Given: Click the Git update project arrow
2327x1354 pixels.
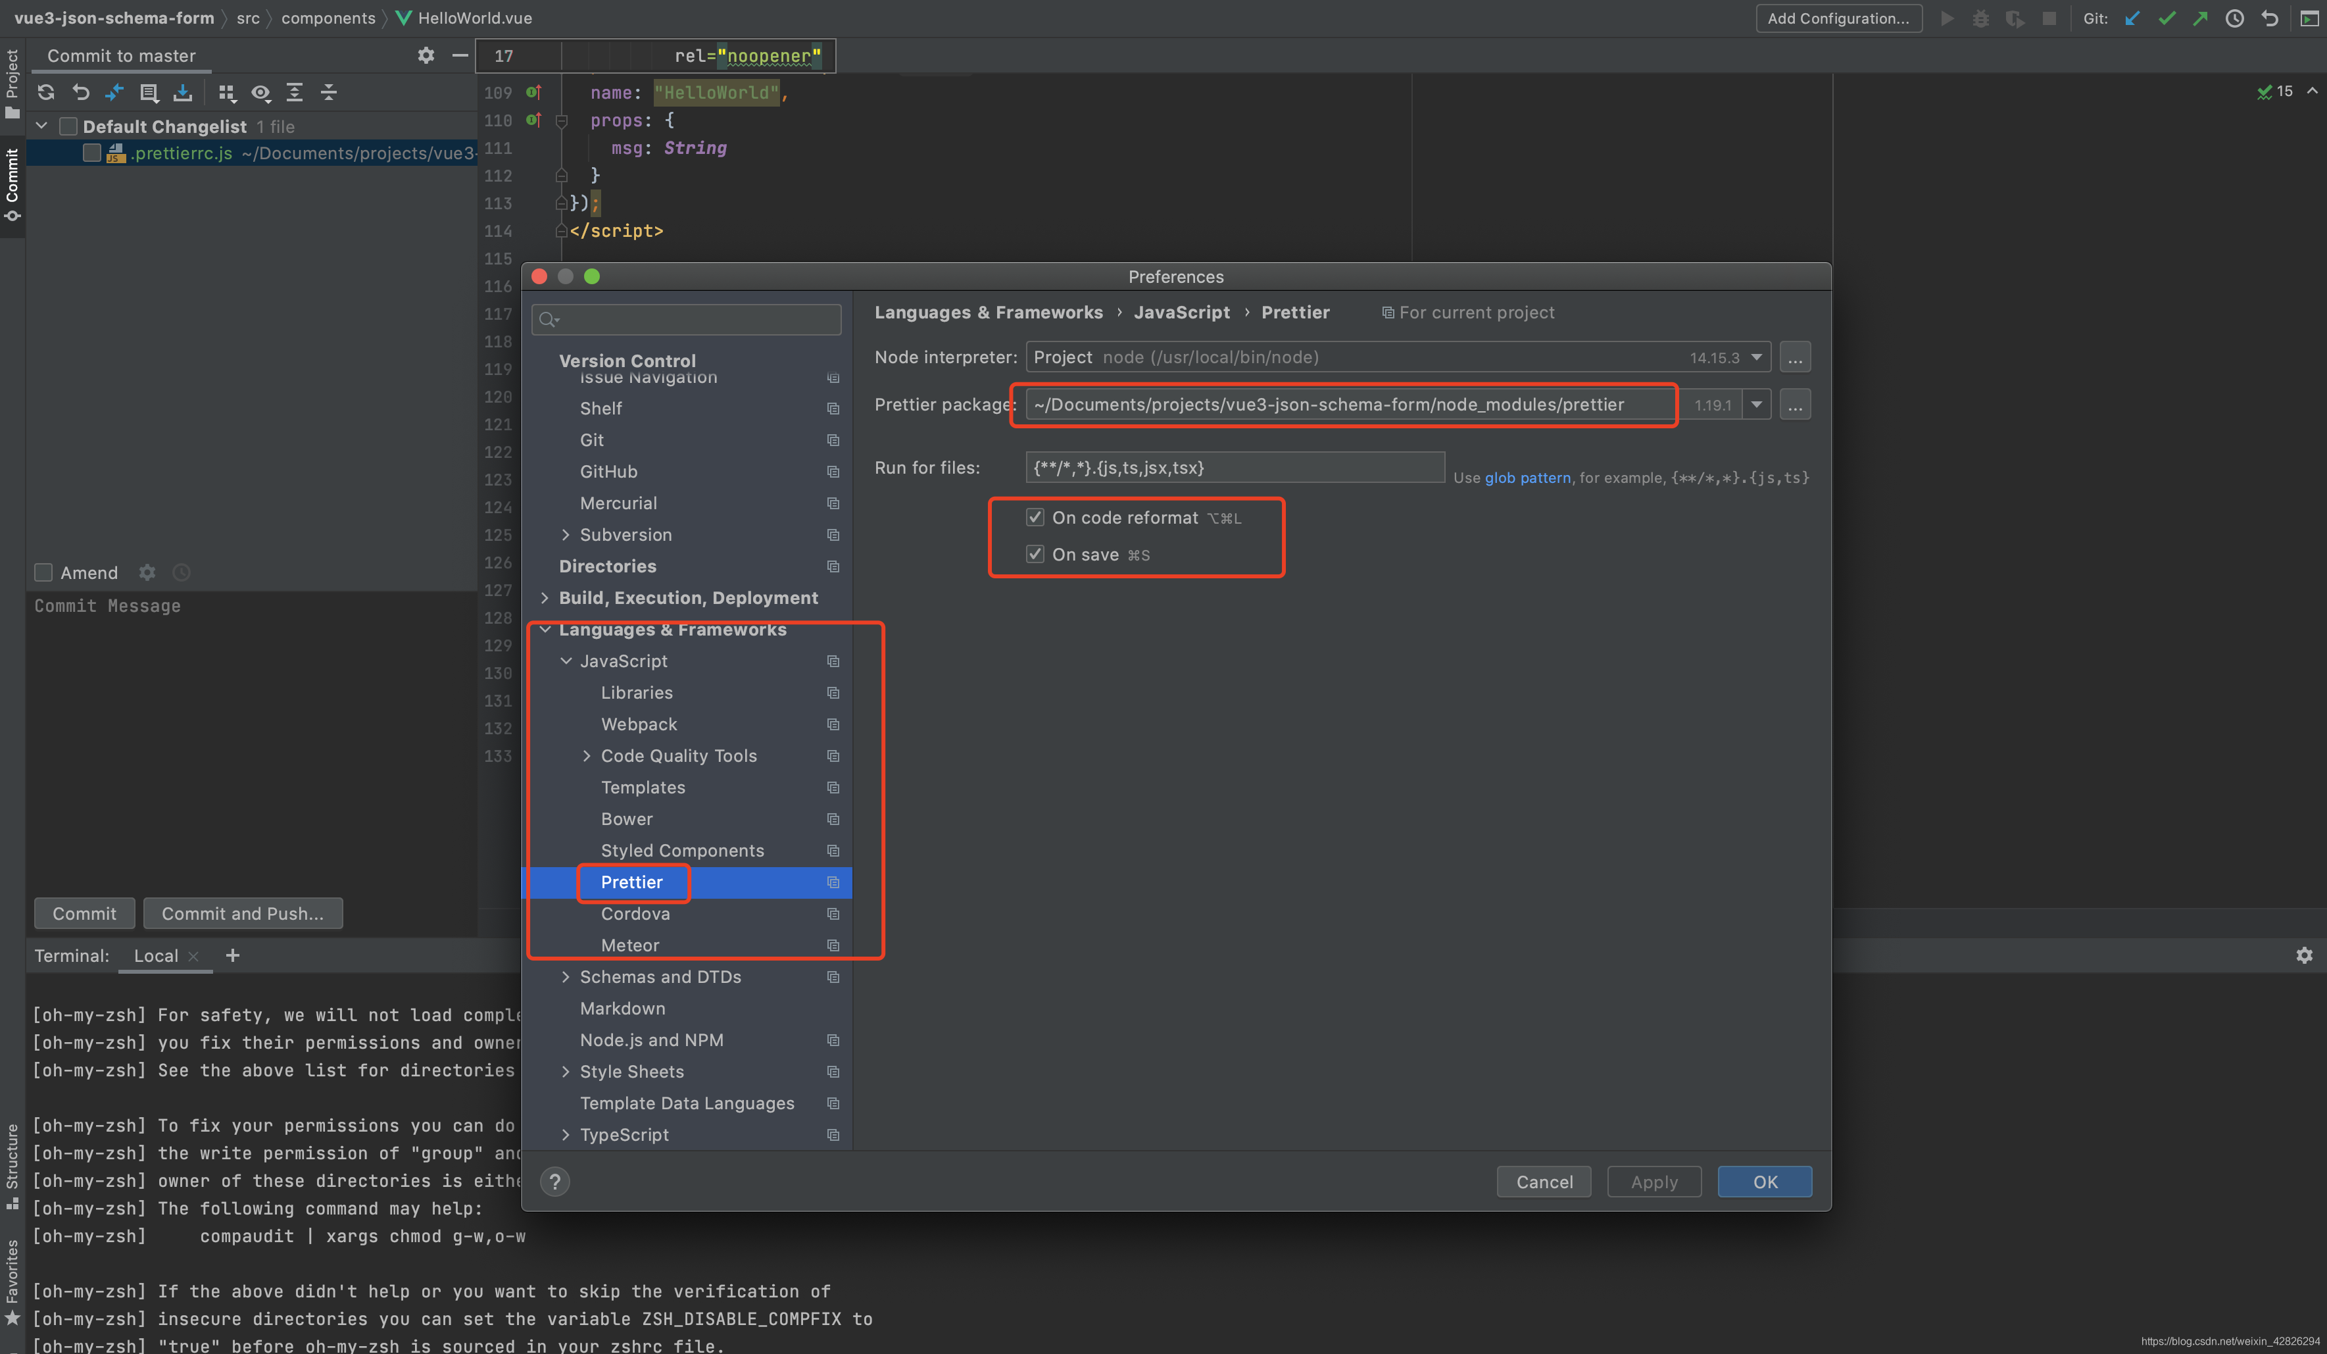Looking at the screenshot, I should [x=2132, y=18].
